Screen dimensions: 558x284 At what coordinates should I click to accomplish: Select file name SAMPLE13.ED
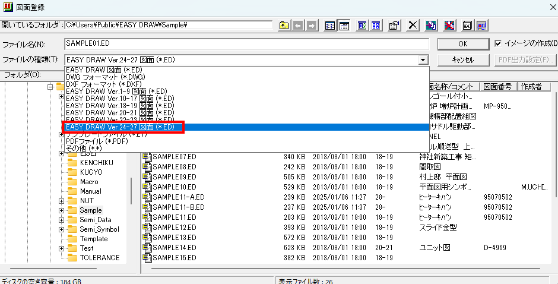pos(175,237)
